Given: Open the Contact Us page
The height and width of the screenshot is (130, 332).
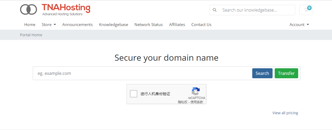Looking at the screenshot, I should coord(201,24).
